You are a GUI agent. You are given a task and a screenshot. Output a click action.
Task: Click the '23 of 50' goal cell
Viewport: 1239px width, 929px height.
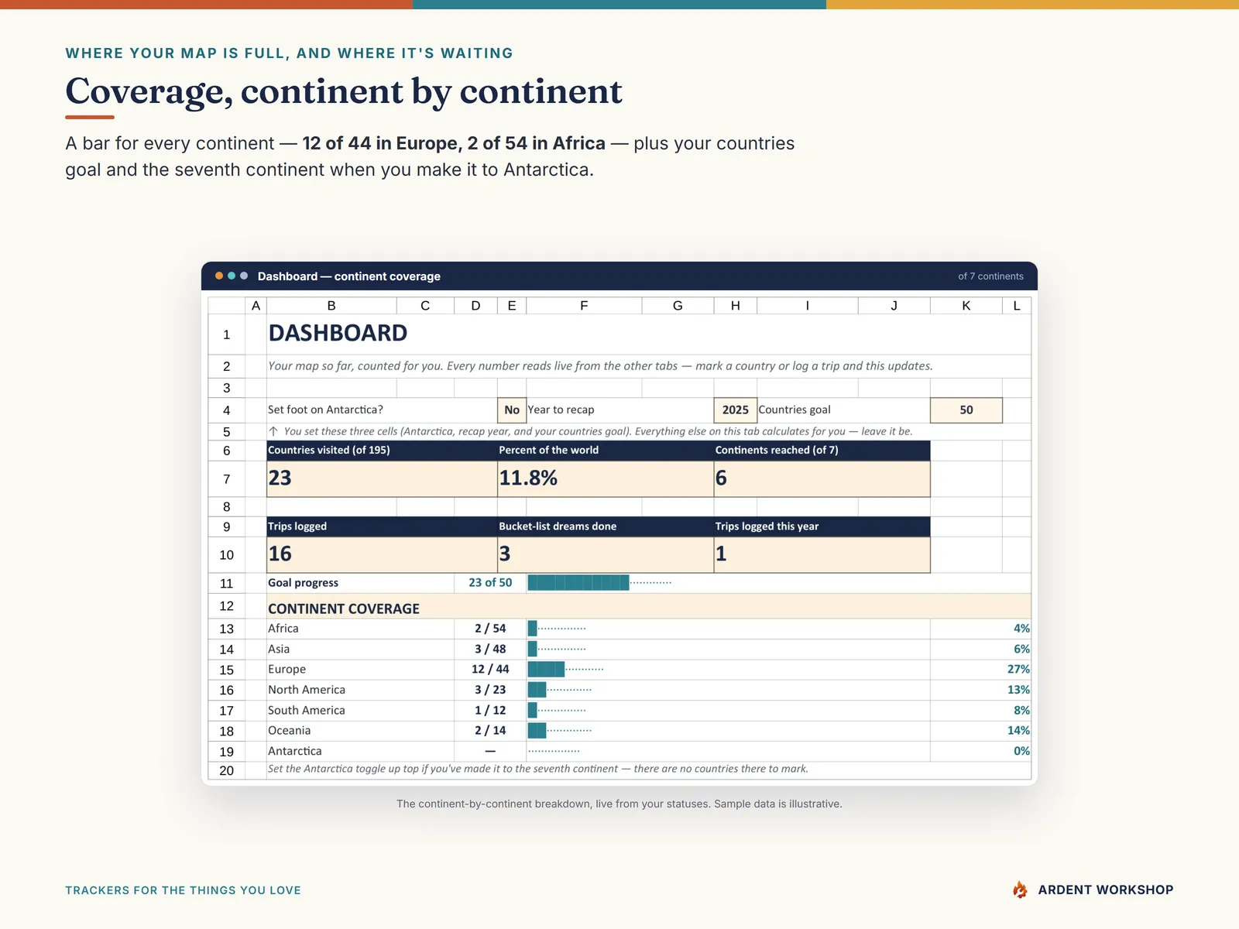click(x=490, y=583)
